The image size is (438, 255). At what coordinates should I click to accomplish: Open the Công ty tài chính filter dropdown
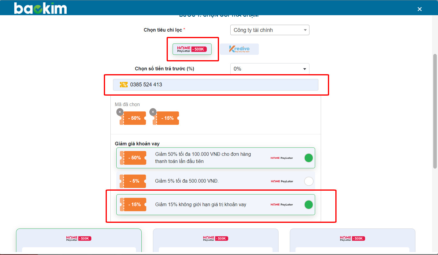click(x=270, y=30)
